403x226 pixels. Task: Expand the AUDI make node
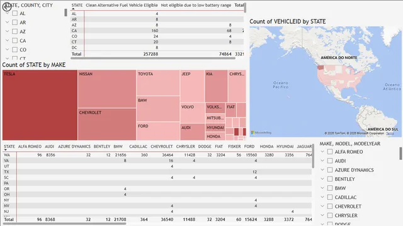[x=322, y=161]
